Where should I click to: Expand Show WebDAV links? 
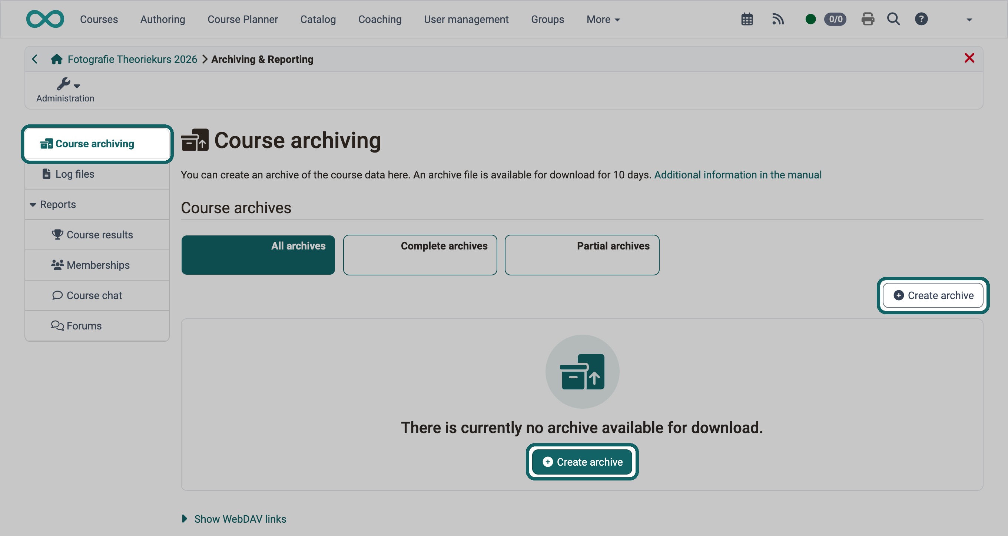pyautogui.click(x=234, y=519)
